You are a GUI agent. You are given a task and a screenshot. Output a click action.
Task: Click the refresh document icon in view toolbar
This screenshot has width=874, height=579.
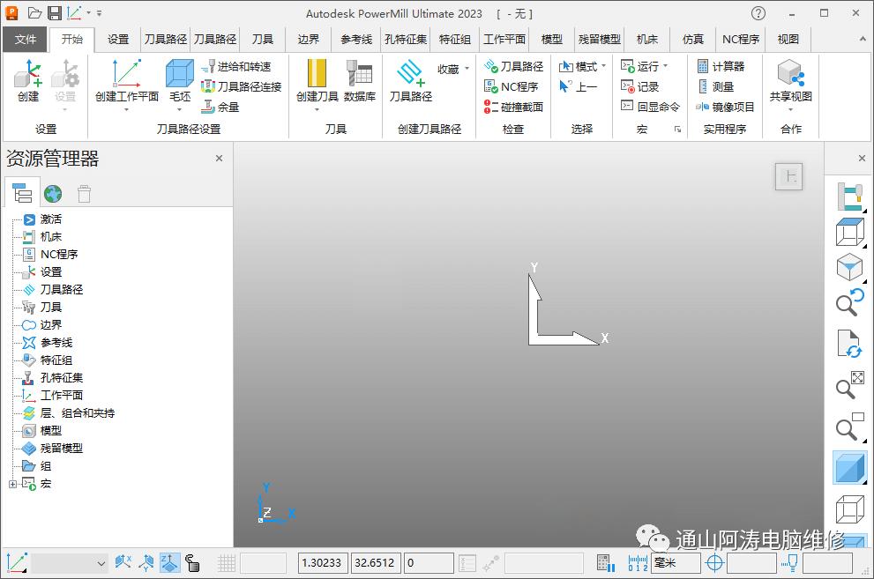(850, 344)
